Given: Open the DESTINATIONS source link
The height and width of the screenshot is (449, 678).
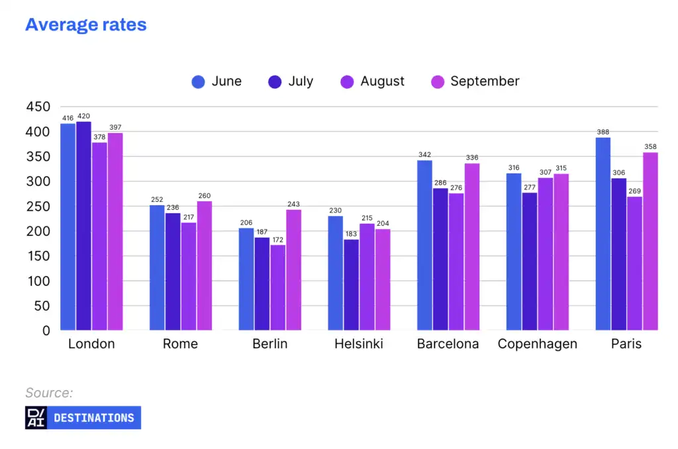Looking at the screenshot, I should pos(94,417).
